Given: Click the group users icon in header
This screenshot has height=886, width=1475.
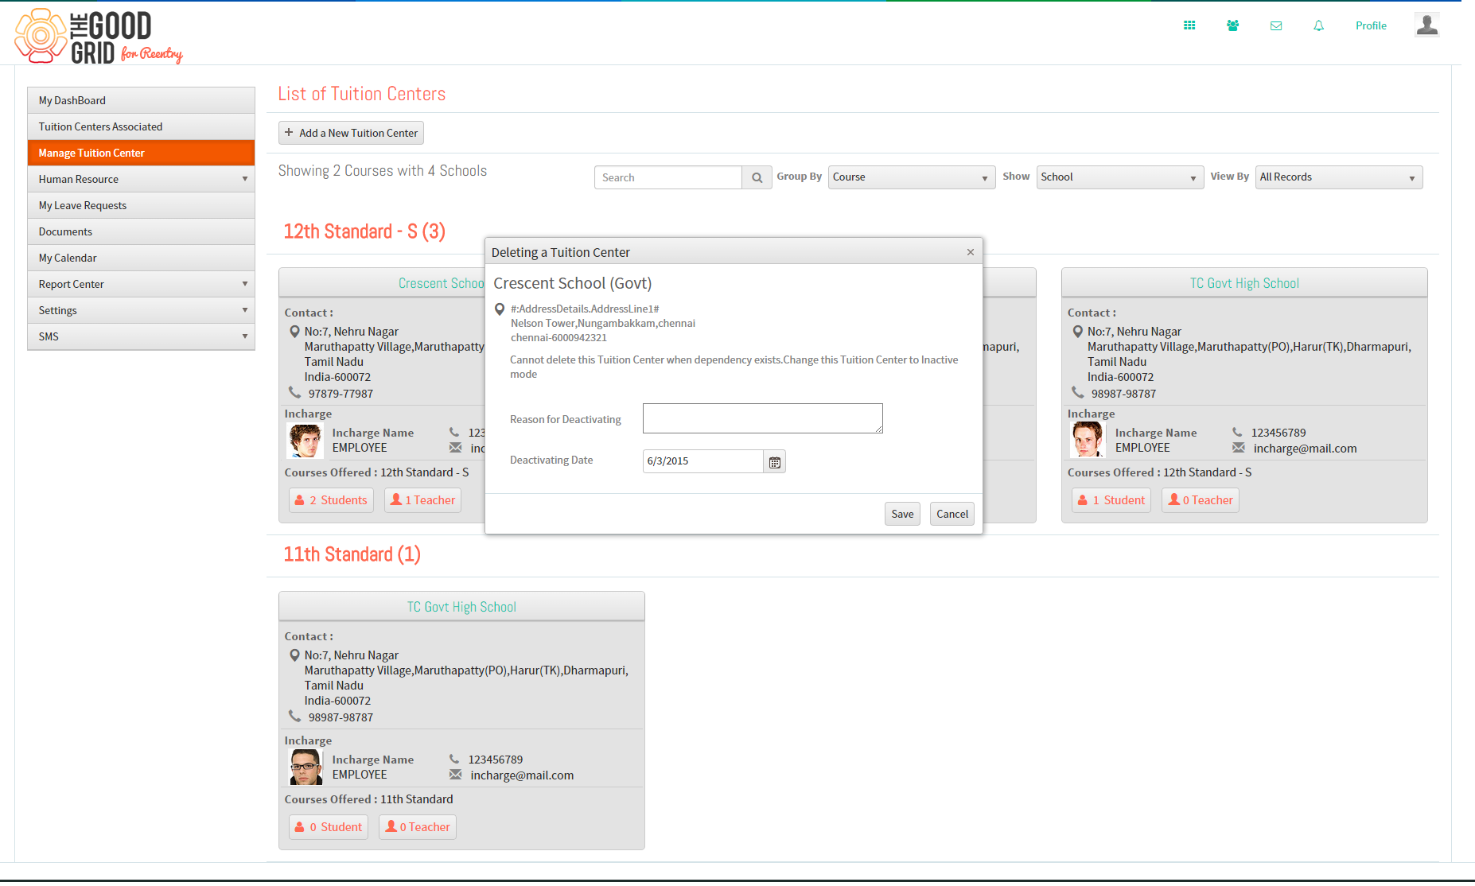Looking at the screenshot, I should point(1232,25).
